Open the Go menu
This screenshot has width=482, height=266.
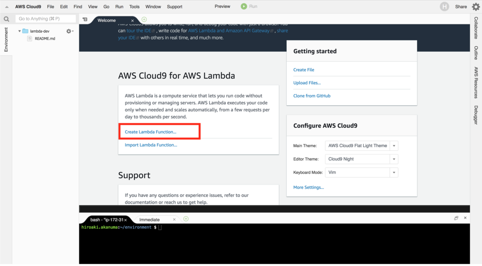click(106, 7)
